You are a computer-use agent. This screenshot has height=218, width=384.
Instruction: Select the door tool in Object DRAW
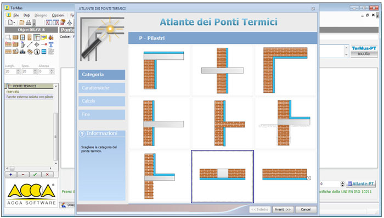point(30,37)
